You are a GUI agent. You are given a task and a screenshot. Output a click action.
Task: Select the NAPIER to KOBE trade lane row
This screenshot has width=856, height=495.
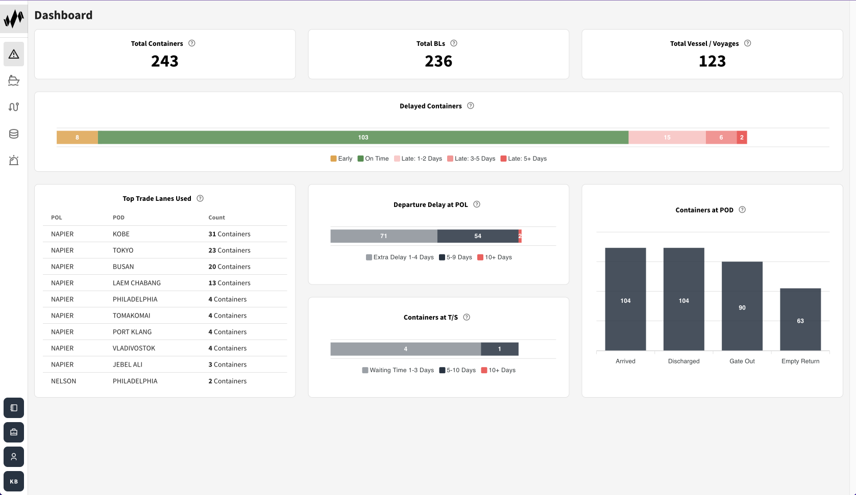(x=164, y=233)
